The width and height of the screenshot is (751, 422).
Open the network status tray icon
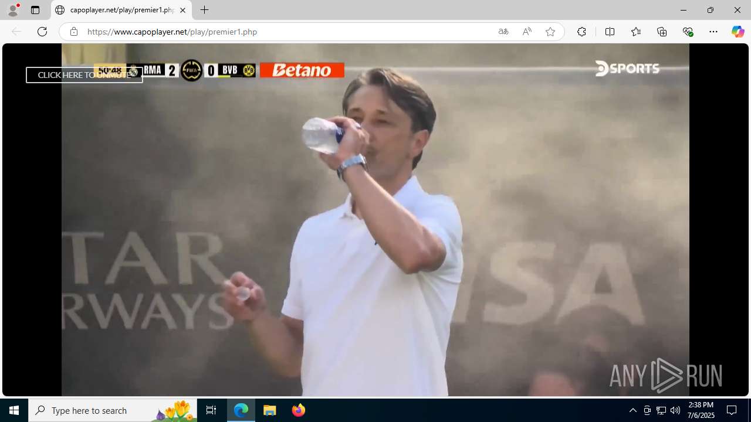[661, 410]
